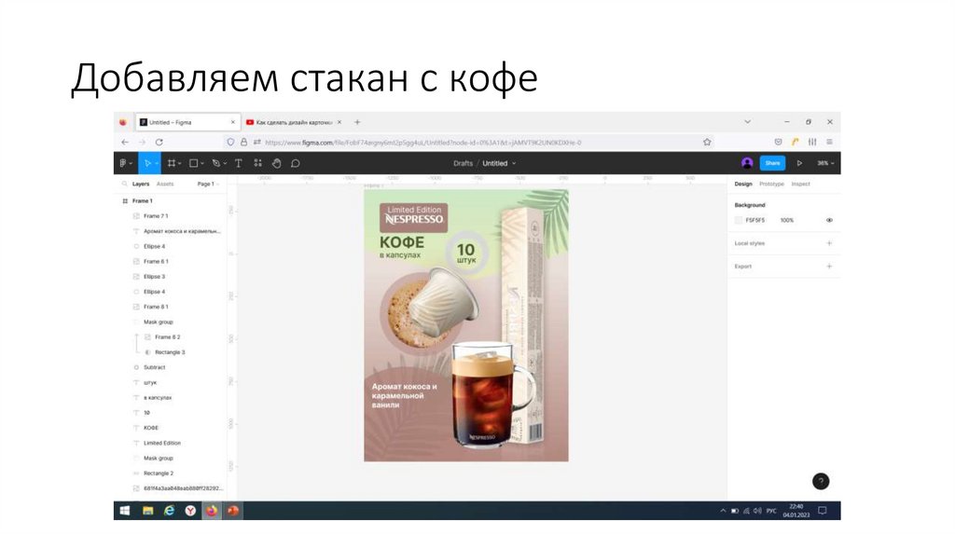
Task: Click the blue Share button
Action: (x=772, y=163)
